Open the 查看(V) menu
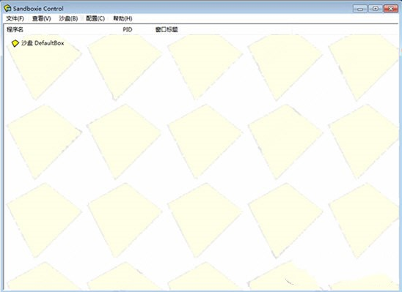The width and height of the screenshot is (402, 292). point(42,18)
